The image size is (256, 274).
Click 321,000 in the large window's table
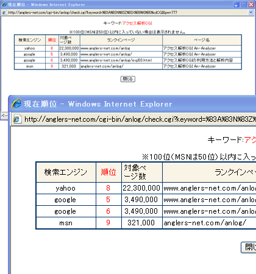141,223
